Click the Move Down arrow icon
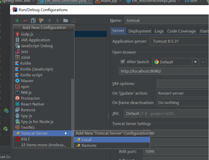 click(57, 21)
